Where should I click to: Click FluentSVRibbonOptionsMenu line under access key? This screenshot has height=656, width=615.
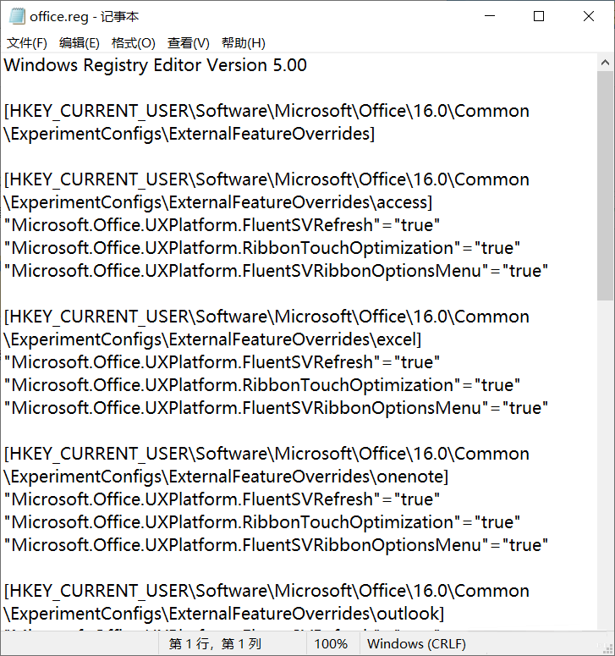pyautogui.click(x=276, y=271)
